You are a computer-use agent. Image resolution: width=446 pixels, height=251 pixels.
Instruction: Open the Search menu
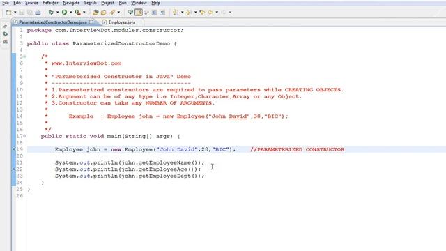(x=90, y=3)
